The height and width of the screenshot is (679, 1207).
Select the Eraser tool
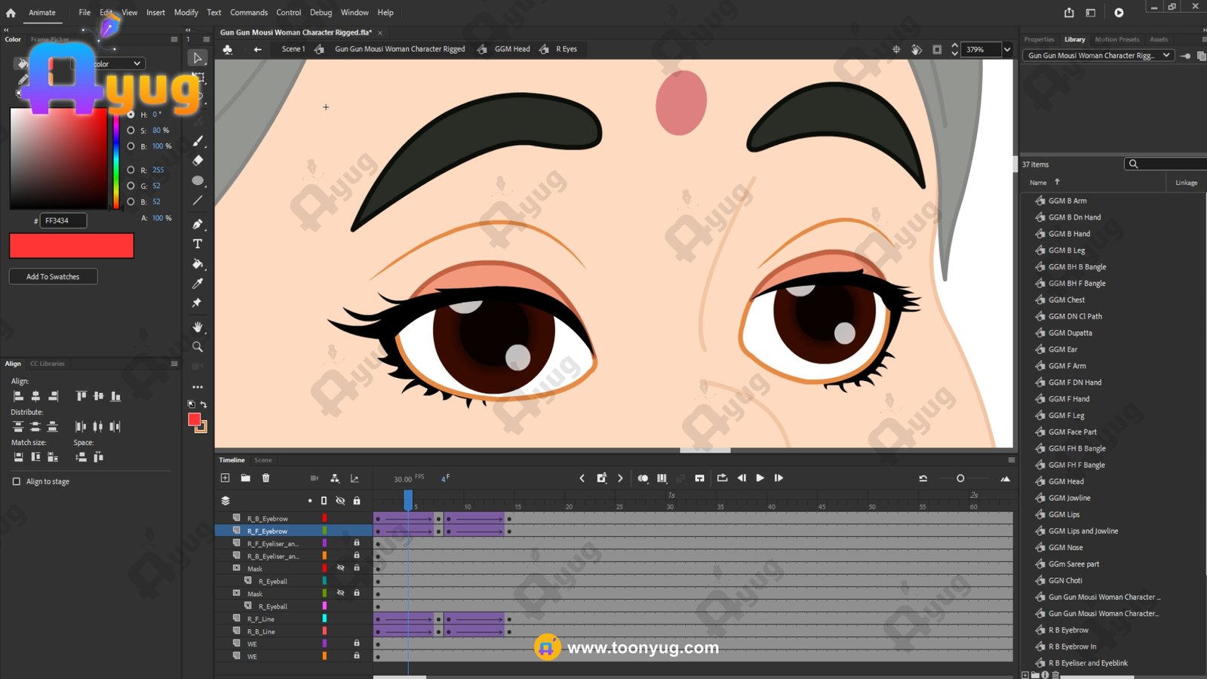click(x=198, y=161)
